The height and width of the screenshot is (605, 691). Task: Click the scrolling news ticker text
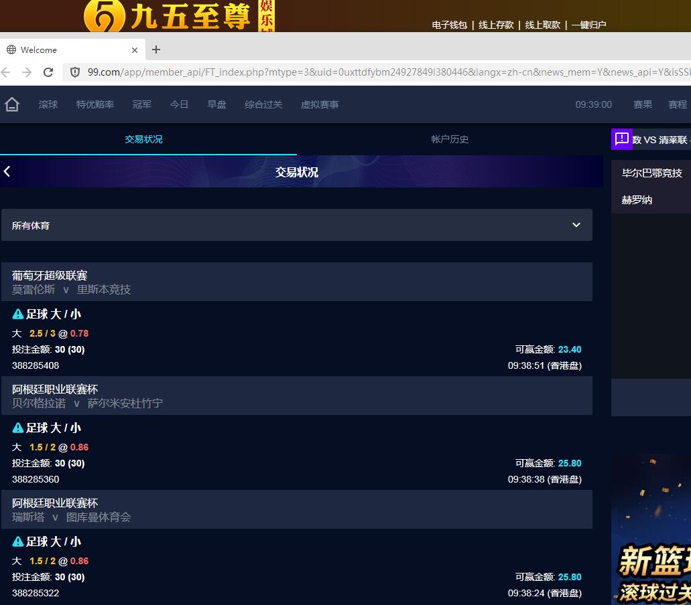tap(662, 139)
